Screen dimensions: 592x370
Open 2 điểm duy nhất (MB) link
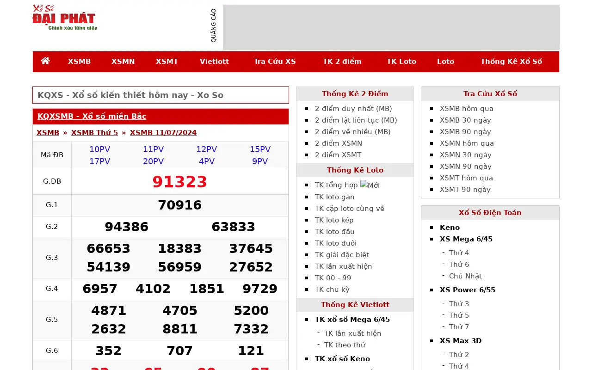353,109
